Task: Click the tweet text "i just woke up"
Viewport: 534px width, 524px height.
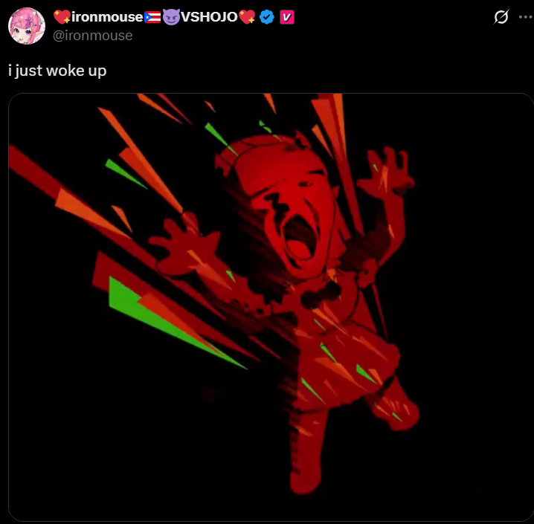Action: tap(57, 71)
